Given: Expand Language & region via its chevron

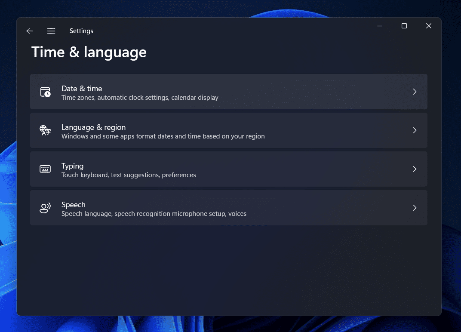Looking at the screenshot, I should pyautogui.click(x=415, y=130).
